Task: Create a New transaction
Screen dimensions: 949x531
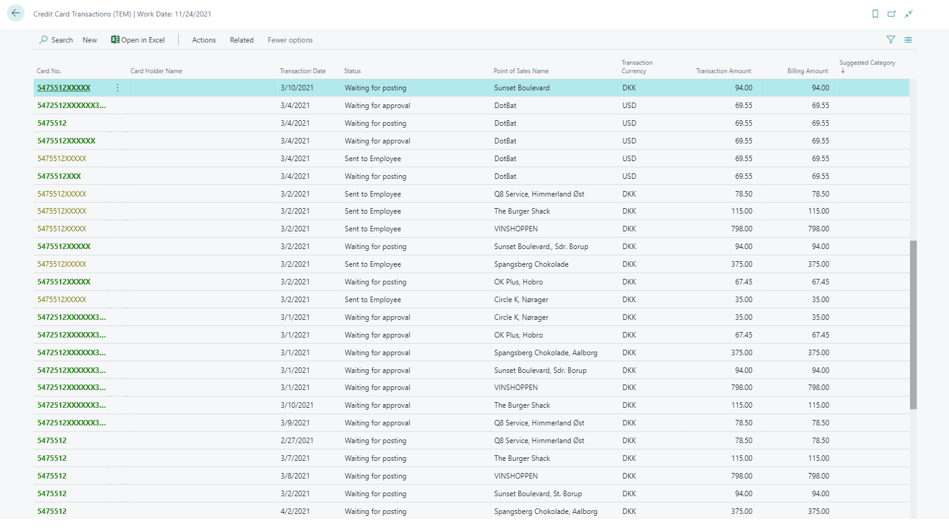Action: [x=90, y=40]
